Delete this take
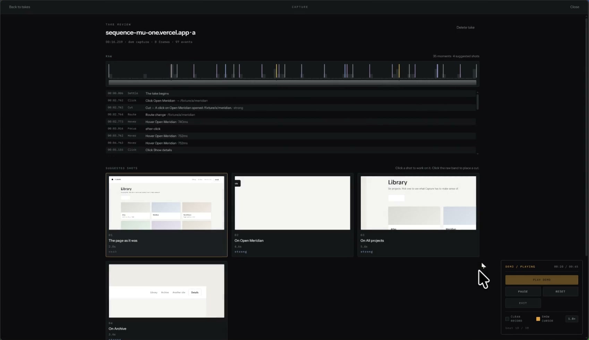The width and height of the screenshot is (589, 340). [x=465, y=27]
